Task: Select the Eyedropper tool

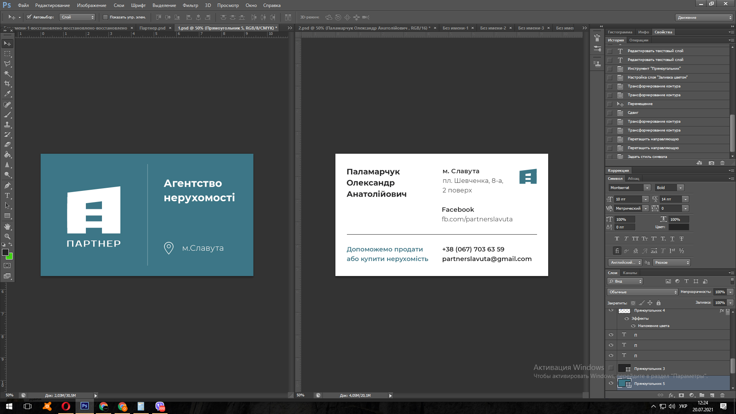Action: point(7,94)
